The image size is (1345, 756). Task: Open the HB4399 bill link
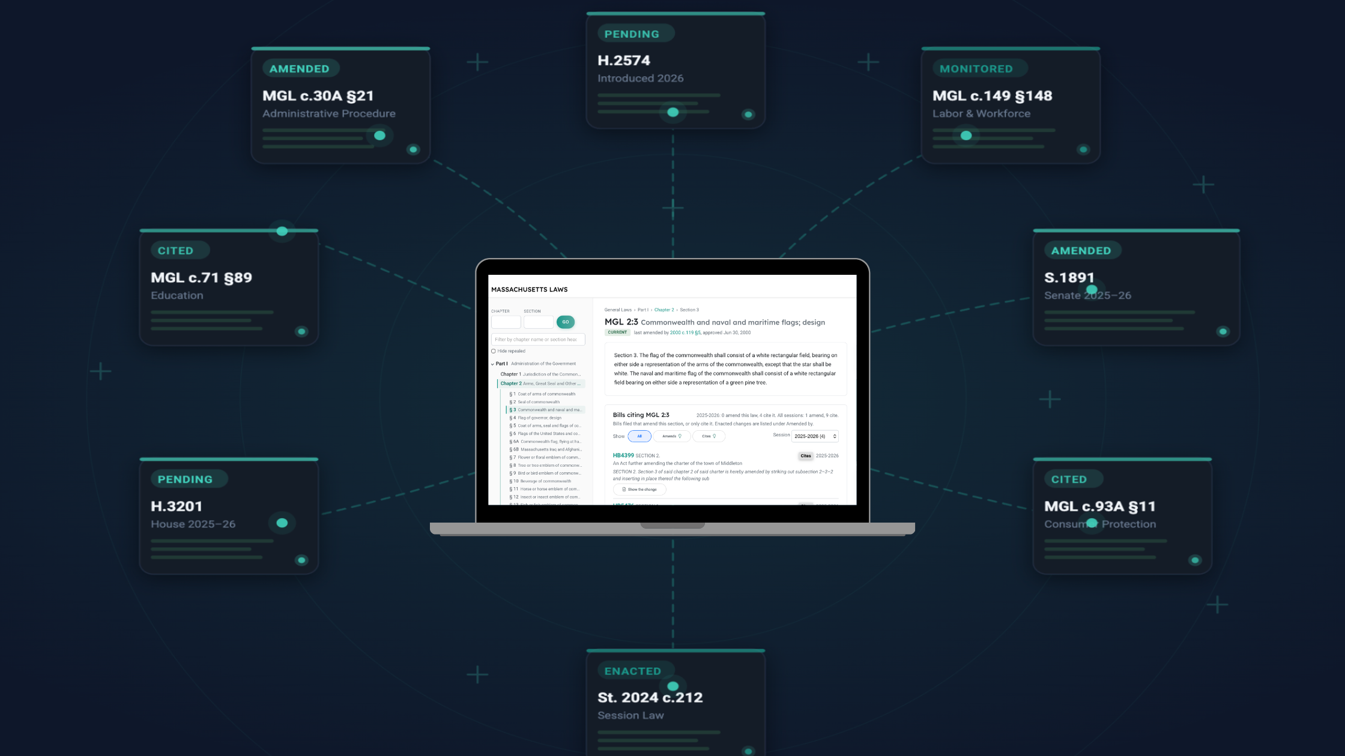[x=623, y=455]
